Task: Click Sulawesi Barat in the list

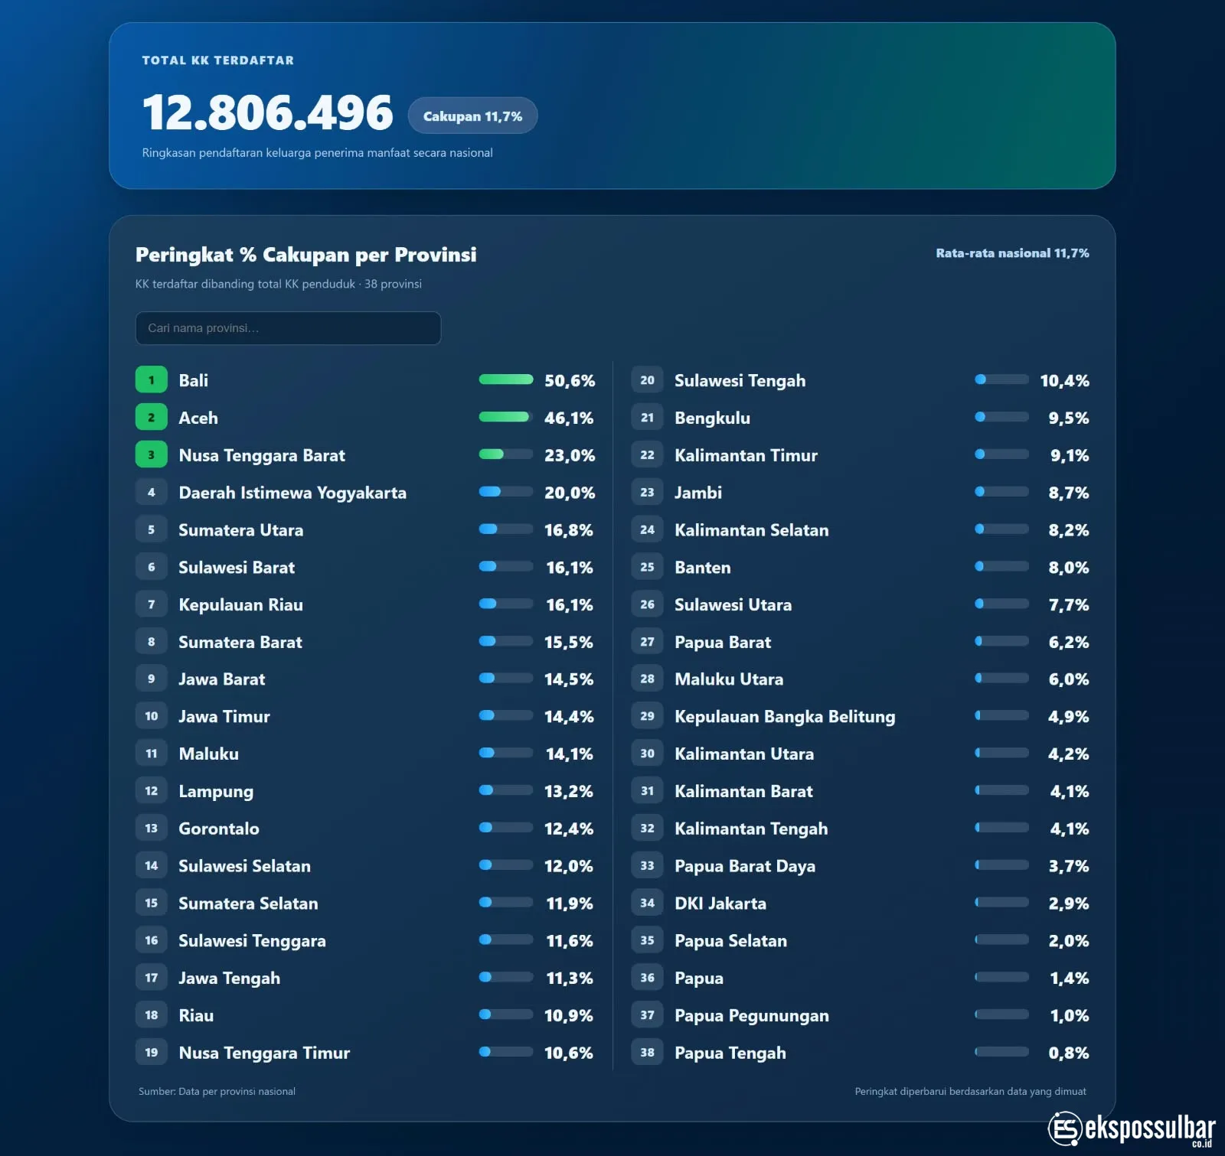Action: click(237, 568)
